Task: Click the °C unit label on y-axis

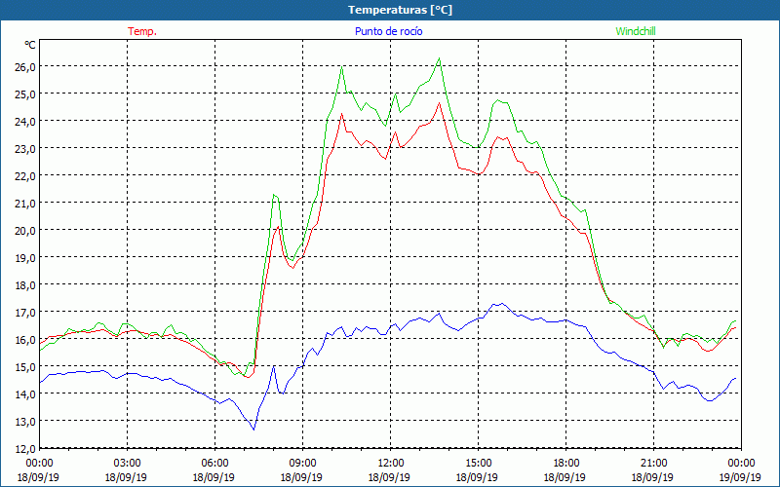Action: click(x=30, y=45)
